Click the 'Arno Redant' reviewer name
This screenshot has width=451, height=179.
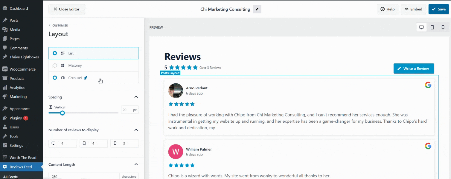click(x=197, y=88)
